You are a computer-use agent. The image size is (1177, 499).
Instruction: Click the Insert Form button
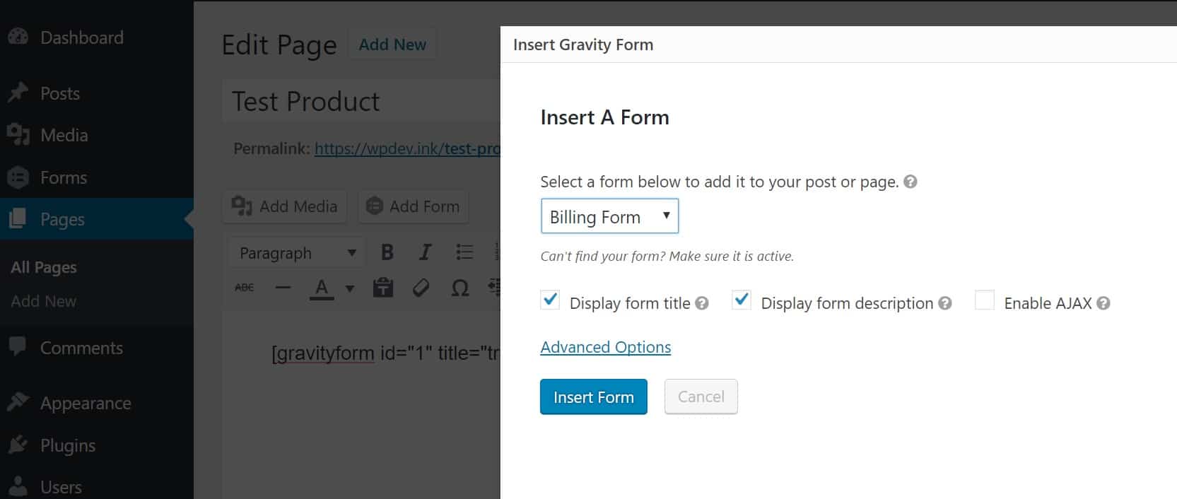point(593,397)
